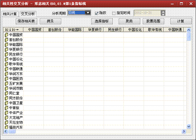Click the folder icon beside 华润双鹤 row
Screen dimensions: 196x140
pyautogui.click(x=6, y=88)
